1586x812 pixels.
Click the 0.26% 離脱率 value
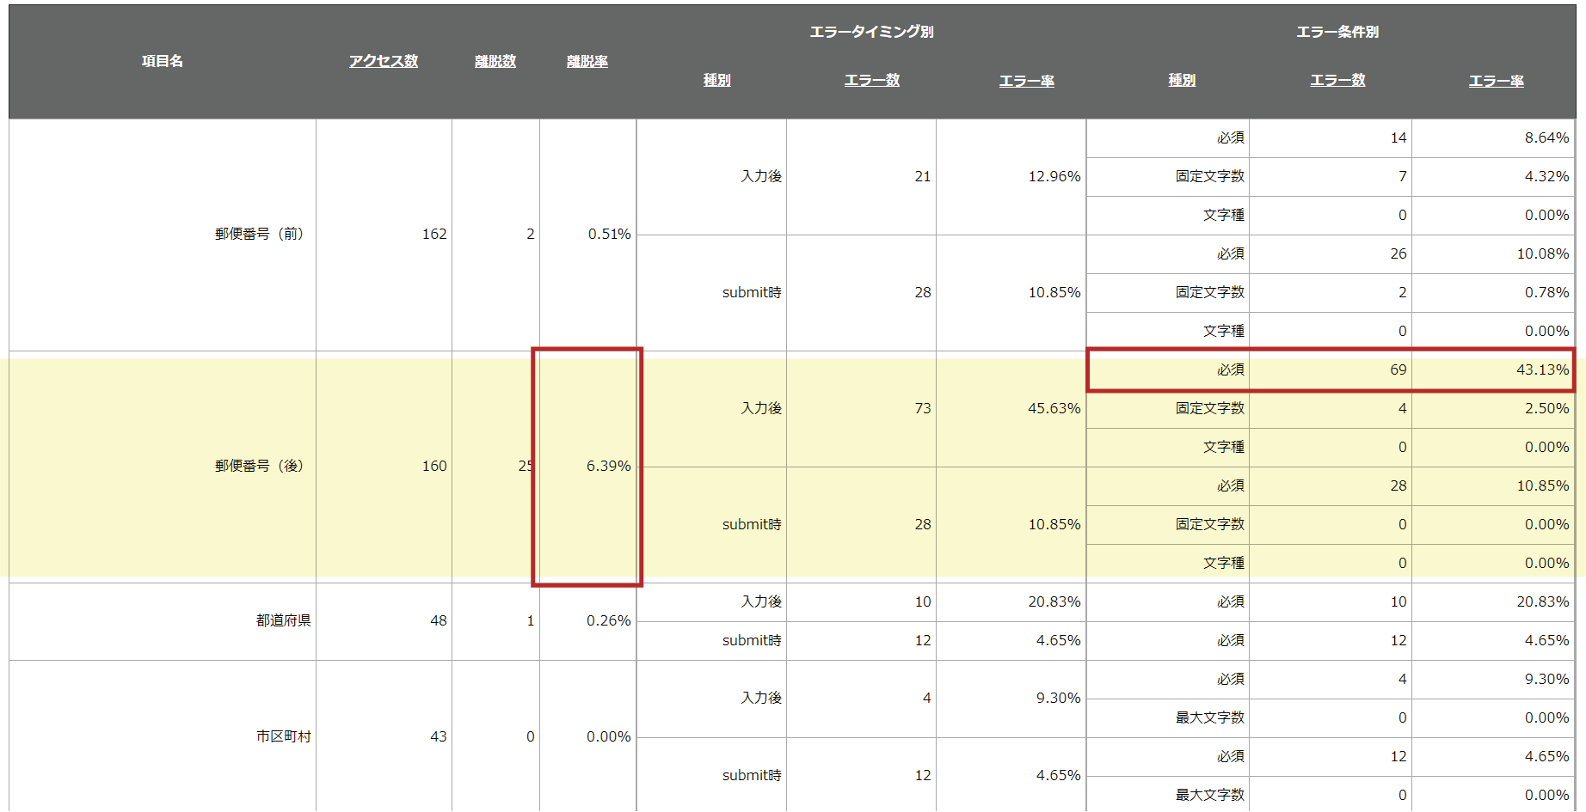[x=609, y=620]
